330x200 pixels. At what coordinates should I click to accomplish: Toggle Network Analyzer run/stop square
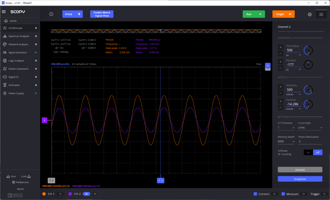coord(36,44)
